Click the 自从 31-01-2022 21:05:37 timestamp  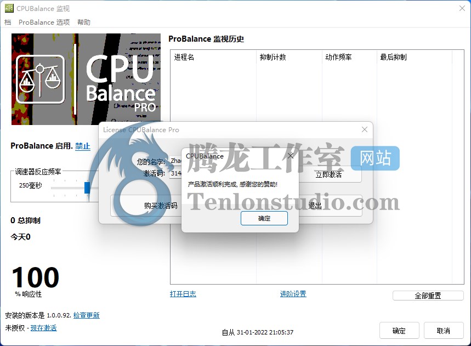[257, 332]
